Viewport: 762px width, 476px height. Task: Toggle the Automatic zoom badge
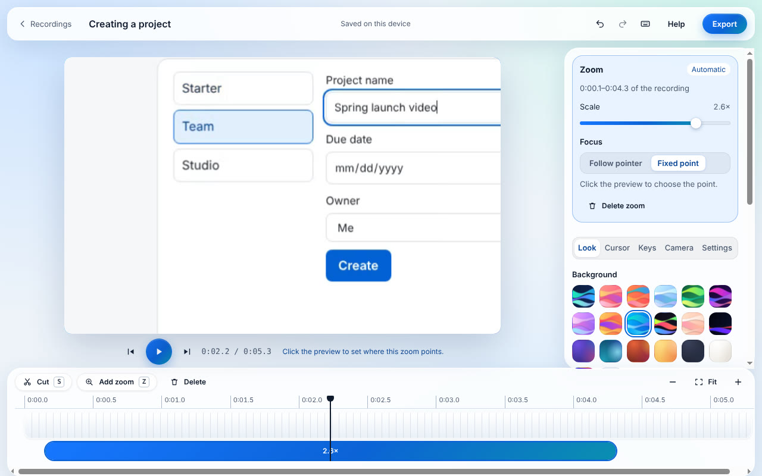tap(708, 70)
